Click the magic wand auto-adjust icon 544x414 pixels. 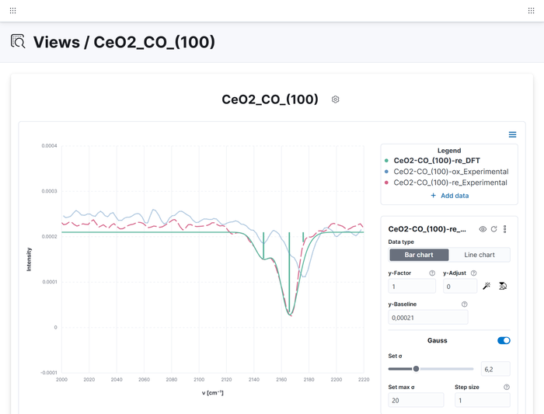486,286
